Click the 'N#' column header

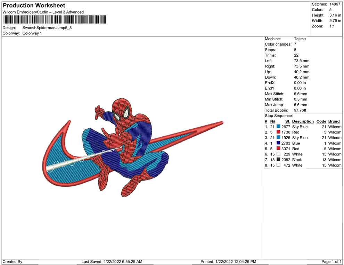pos(273,121)
